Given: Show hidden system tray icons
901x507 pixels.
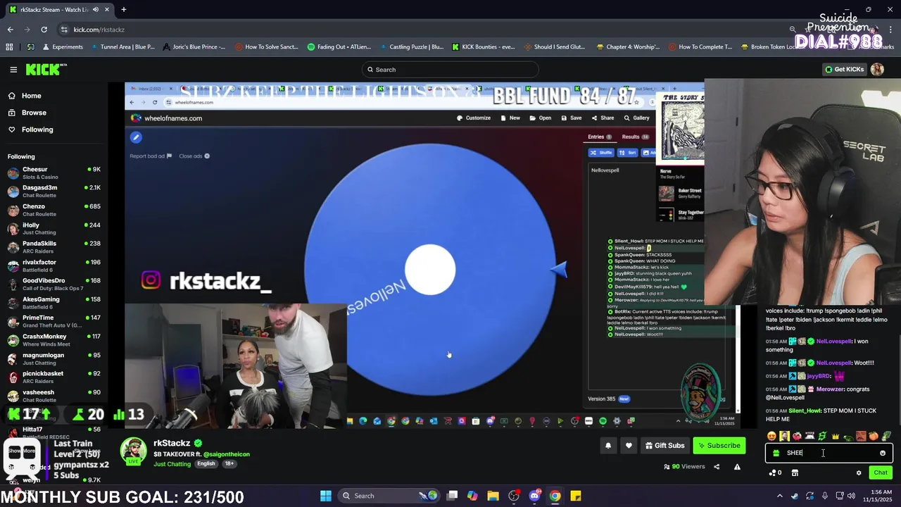Looking at the screenshot, I should point(779,496).
